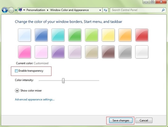The width and height of the screenshot is (168, 127).
Task: Select the red Ruby color swatch
Action: 142,35
